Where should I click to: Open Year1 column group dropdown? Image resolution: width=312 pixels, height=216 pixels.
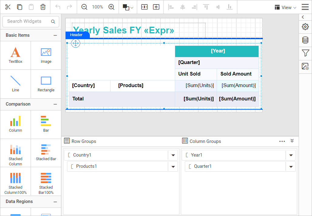click(x=291, y=155)
